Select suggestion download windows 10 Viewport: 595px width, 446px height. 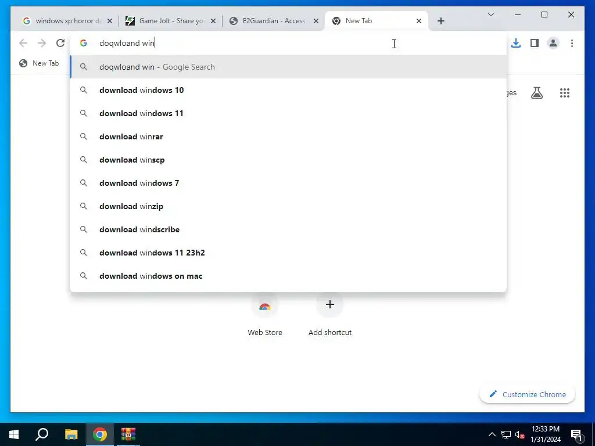(288, 90)
